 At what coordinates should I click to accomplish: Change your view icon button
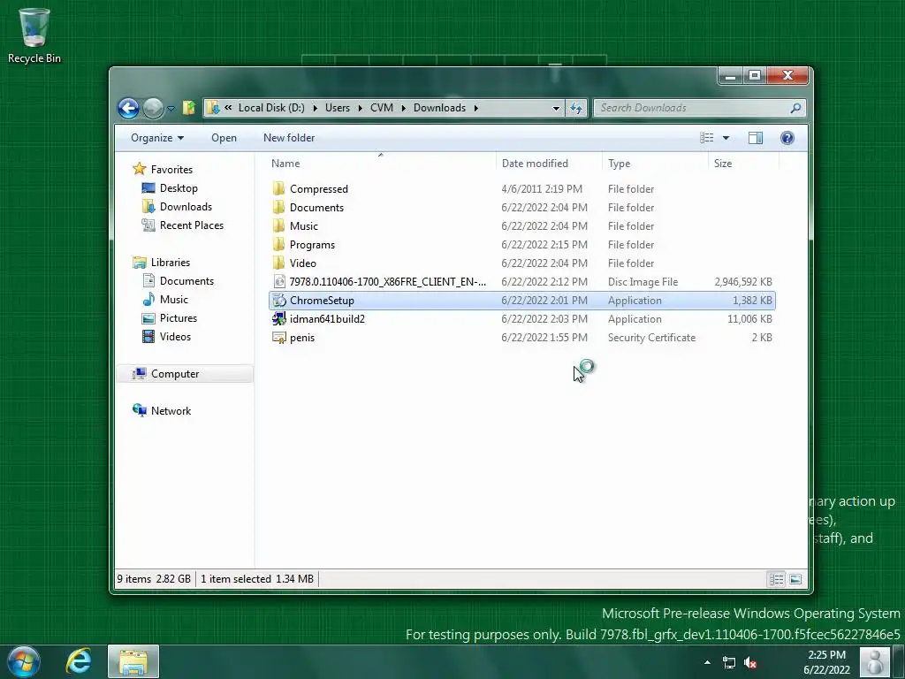pos(707,138)
